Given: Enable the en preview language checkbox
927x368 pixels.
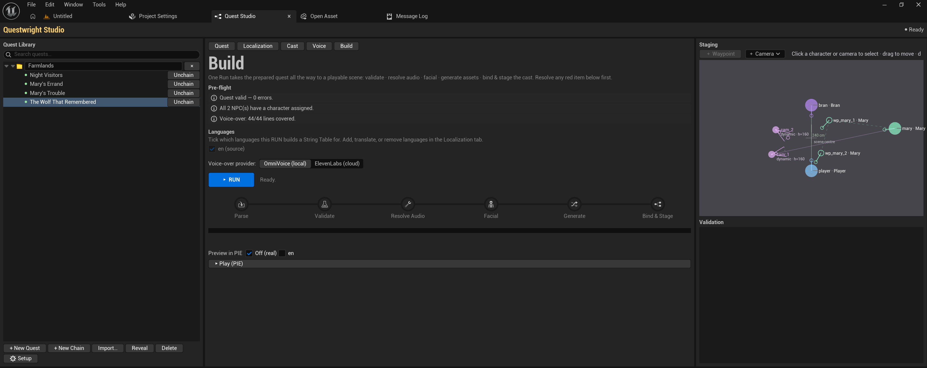Looking at the screenshot, I should pyautogui.click(x=282, y=253).
